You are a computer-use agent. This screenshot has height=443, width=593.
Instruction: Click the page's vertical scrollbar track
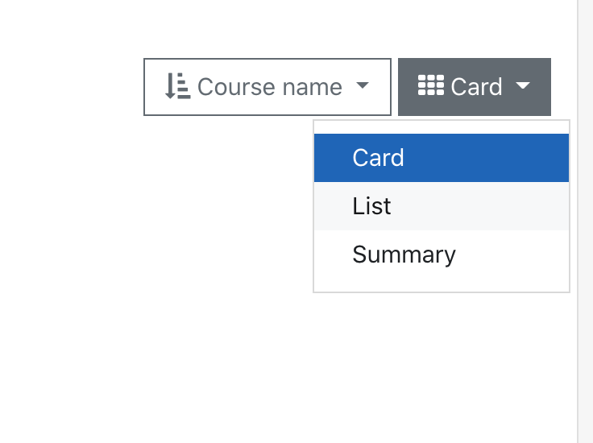(585, 221)
